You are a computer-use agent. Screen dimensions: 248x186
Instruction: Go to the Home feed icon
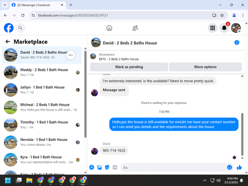[x=109, y=28]
